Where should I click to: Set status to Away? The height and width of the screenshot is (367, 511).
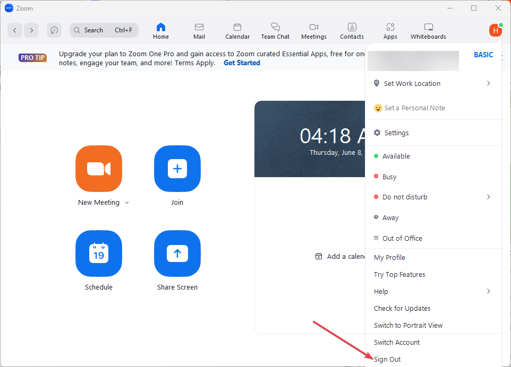point(433,217)
